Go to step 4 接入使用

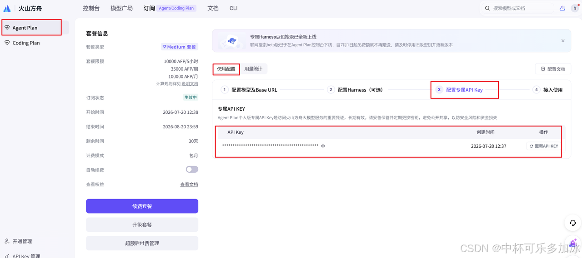548,90
